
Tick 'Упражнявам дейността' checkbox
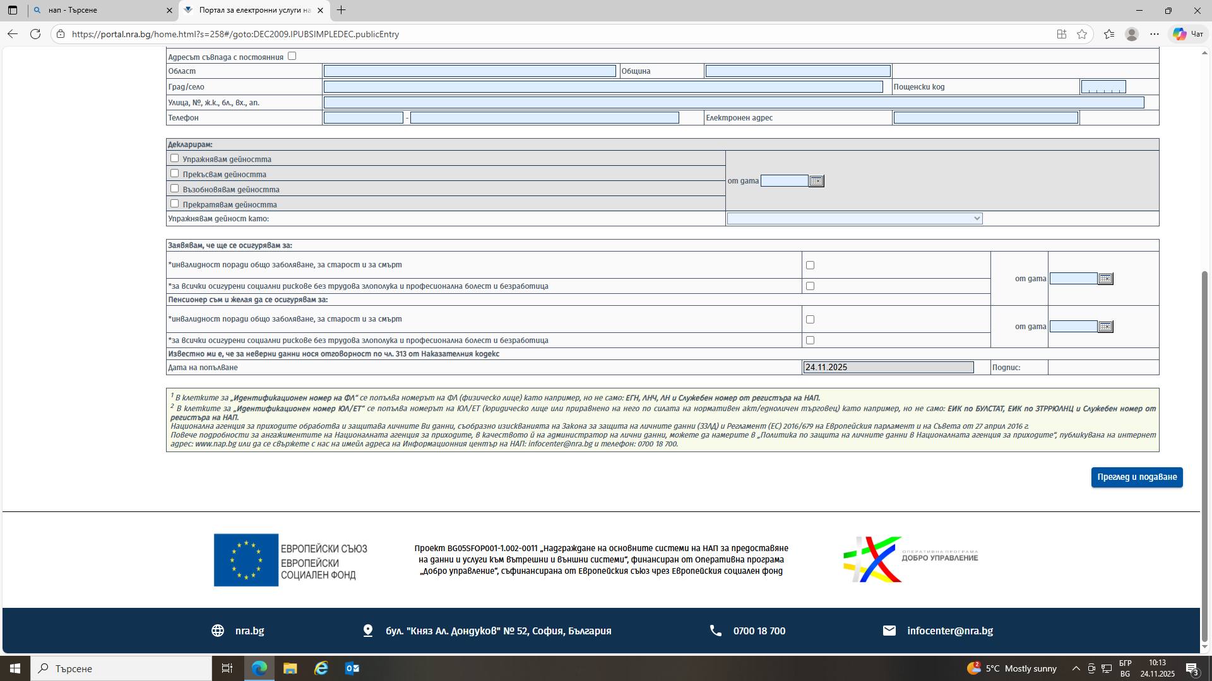point(174,158)
